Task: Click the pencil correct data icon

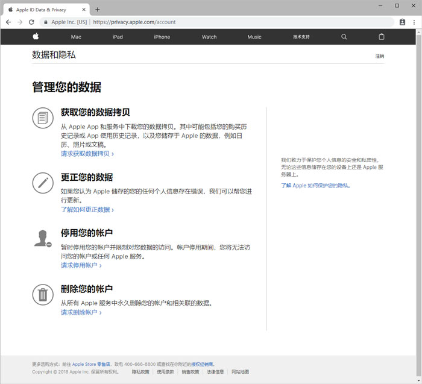Action: click(x=43, y=183)
